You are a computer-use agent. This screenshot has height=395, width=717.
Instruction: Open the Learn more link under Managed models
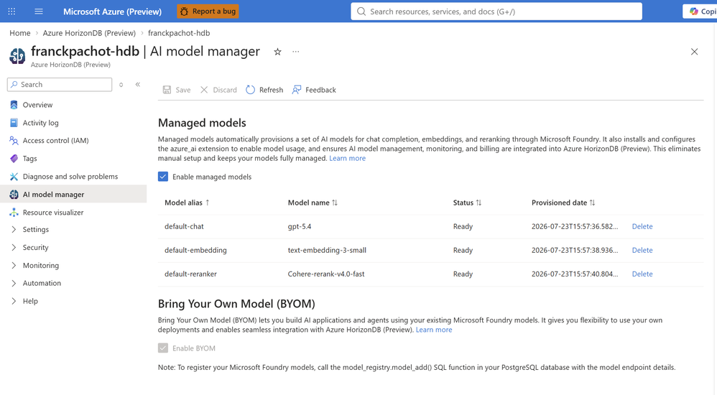(x=347, y=158)
